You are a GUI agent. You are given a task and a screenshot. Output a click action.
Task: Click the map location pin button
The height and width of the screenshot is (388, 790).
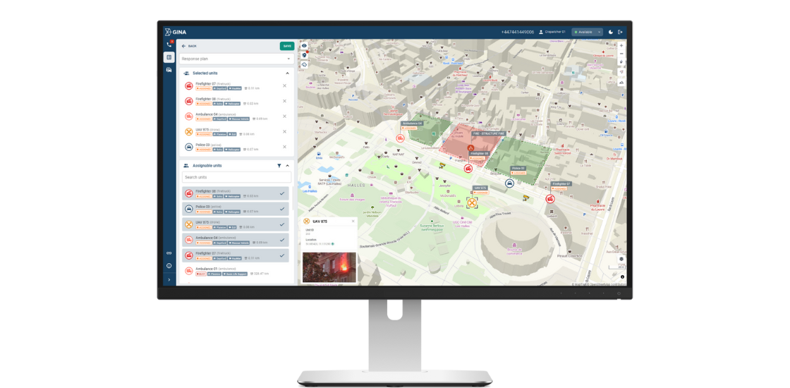point(304,56)
